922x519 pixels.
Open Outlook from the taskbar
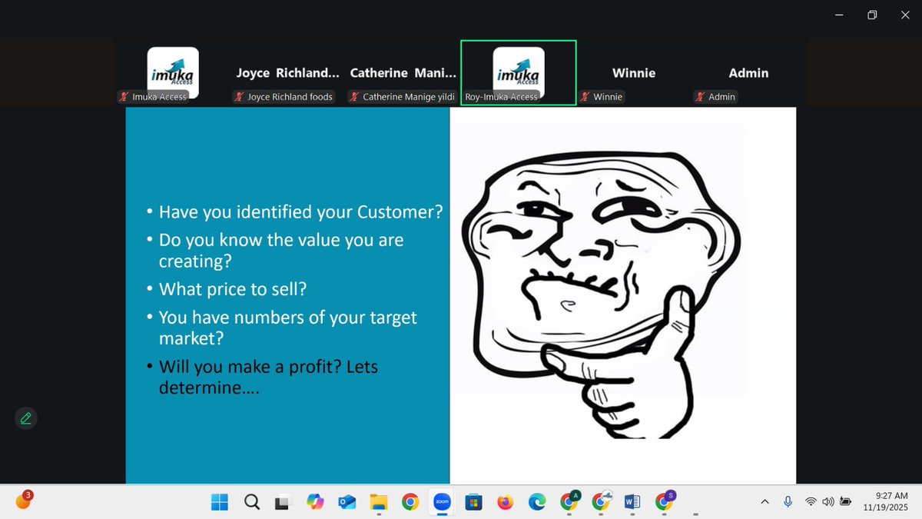[347, 502]
